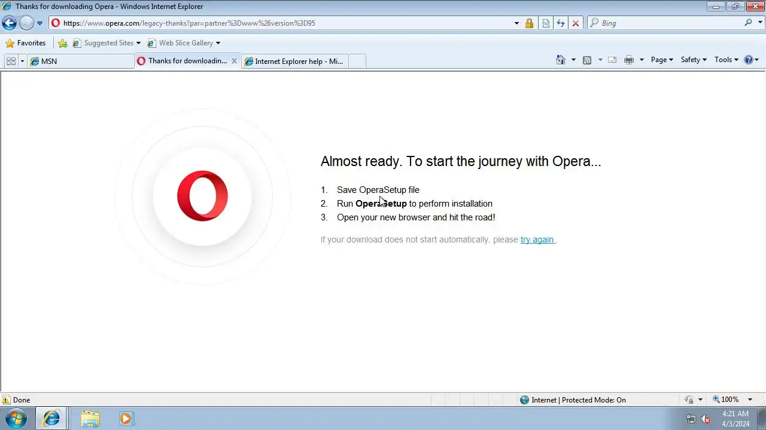Open the Page menu
The width and height of the screenshot is (766, 430).
click(662, 60)
